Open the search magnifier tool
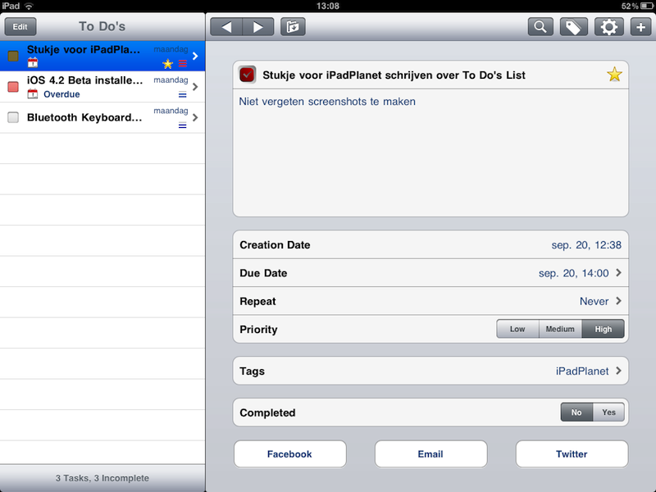Viewport: 656px width, 492px height. pos(540,27)
